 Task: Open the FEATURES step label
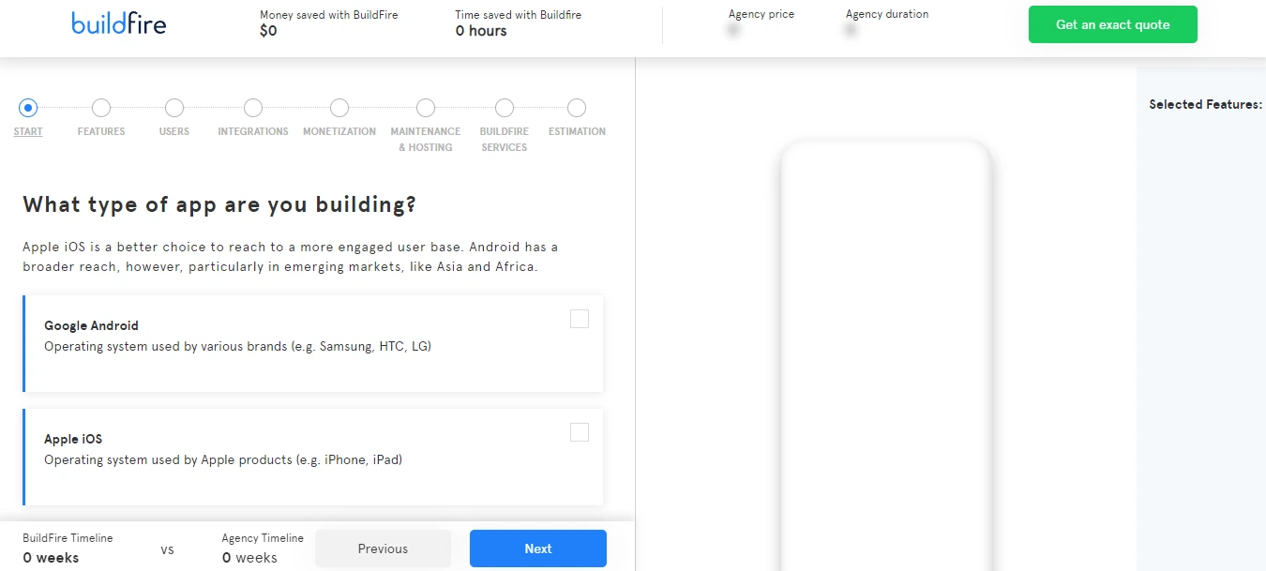tap(101, 131)
